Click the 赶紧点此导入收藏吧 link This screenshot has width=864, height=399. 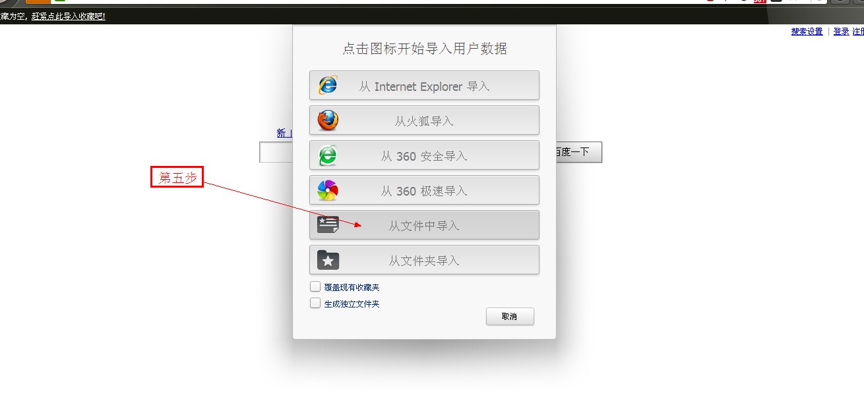(x=69, y=16)
